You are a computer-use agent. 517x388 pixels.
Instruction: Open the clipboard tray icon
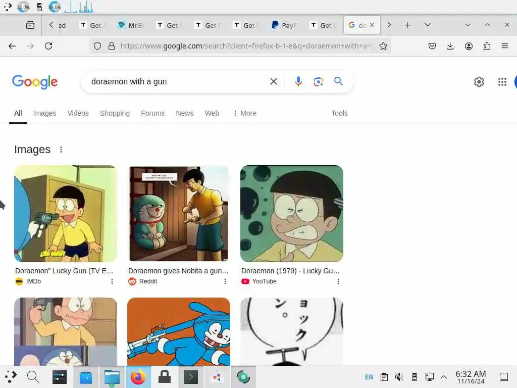pyautogui.click(x=384, y=377)
